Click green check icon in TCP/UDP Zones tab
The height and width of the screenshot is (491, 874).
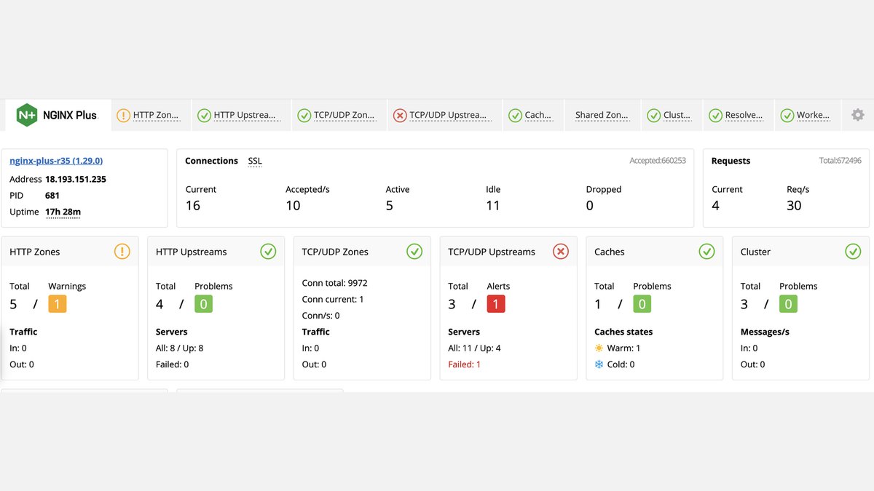pyautogui.click(x=304, y=115)
